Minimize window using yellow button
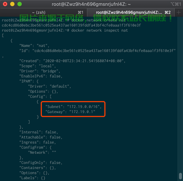183x181 pixels. (12, 4)
